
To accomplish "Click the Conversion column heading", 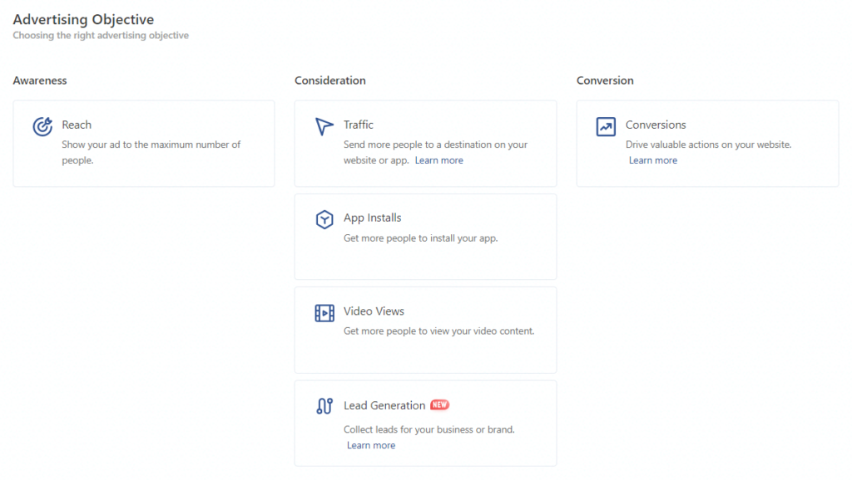I will (x=605, y=81).
